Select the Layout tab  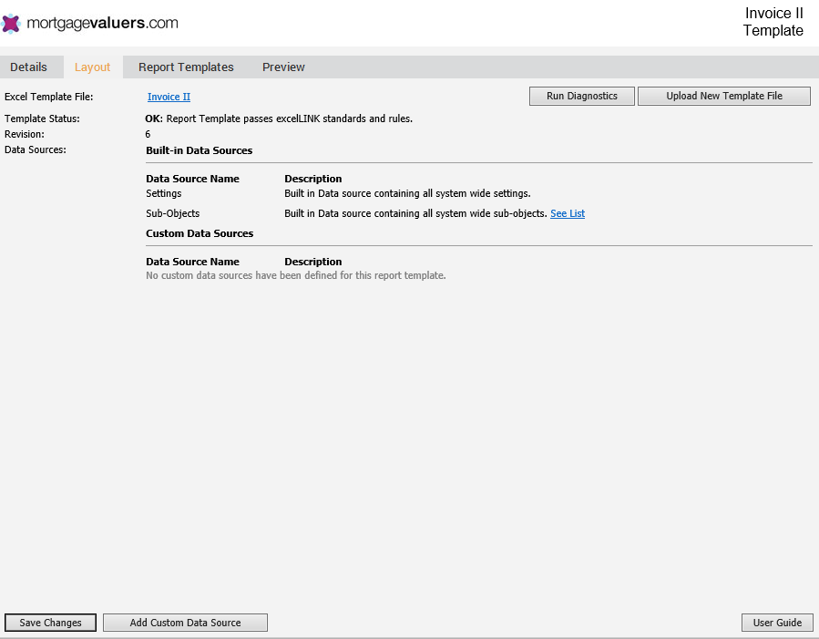(92, 67)
